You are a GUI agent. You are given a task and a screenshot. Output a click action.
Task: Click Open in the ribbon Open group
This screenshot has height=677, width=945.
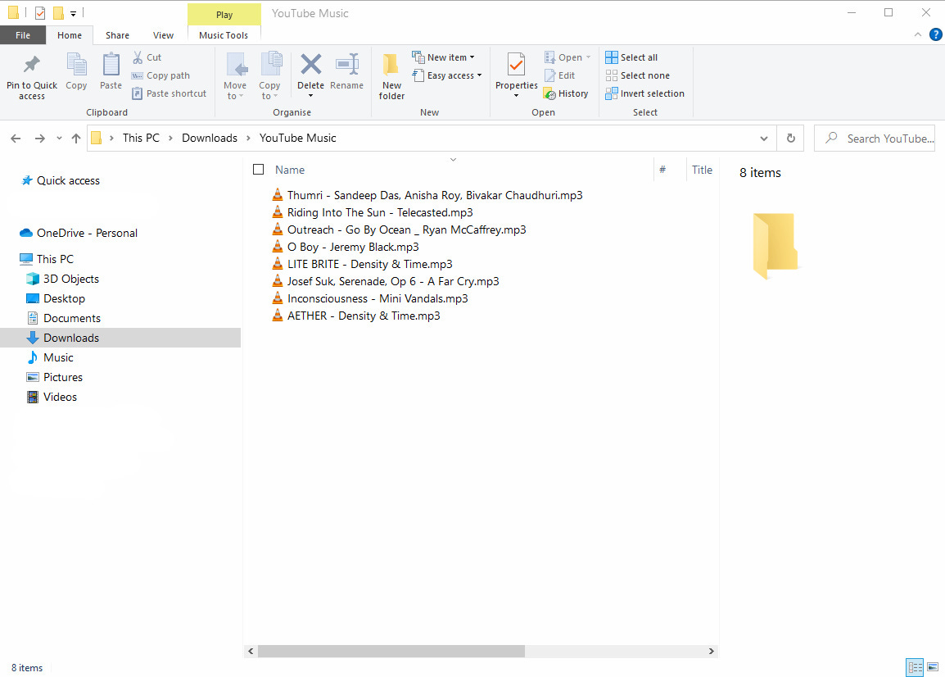click(x=567, y=57)
